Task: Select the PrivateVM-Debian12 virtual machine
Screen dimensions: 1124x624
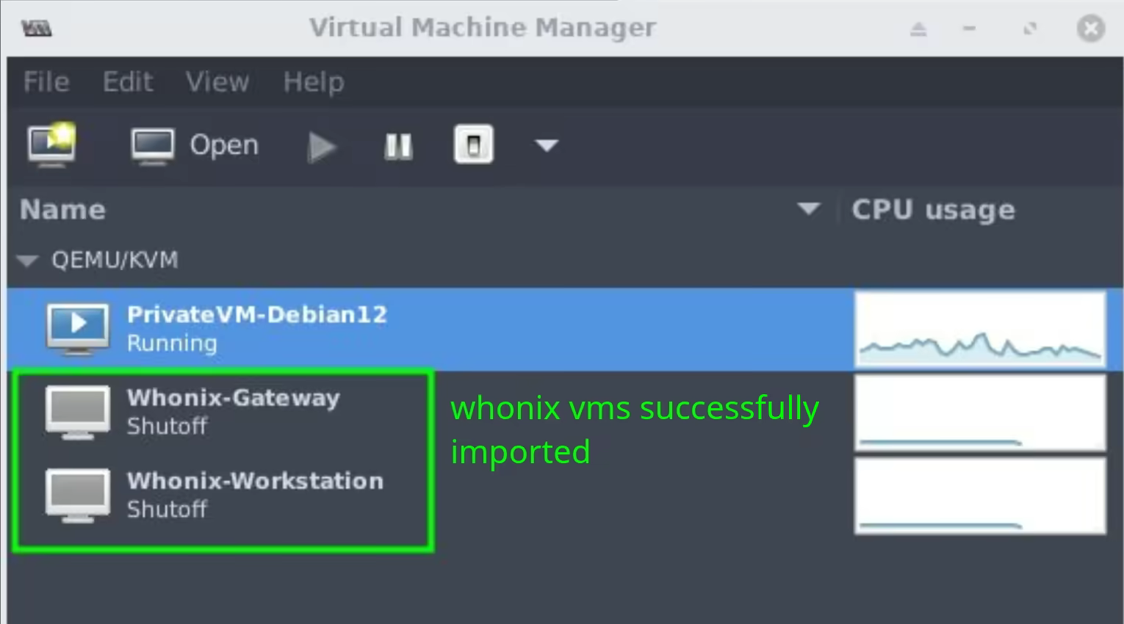Action: pos(257,328)
